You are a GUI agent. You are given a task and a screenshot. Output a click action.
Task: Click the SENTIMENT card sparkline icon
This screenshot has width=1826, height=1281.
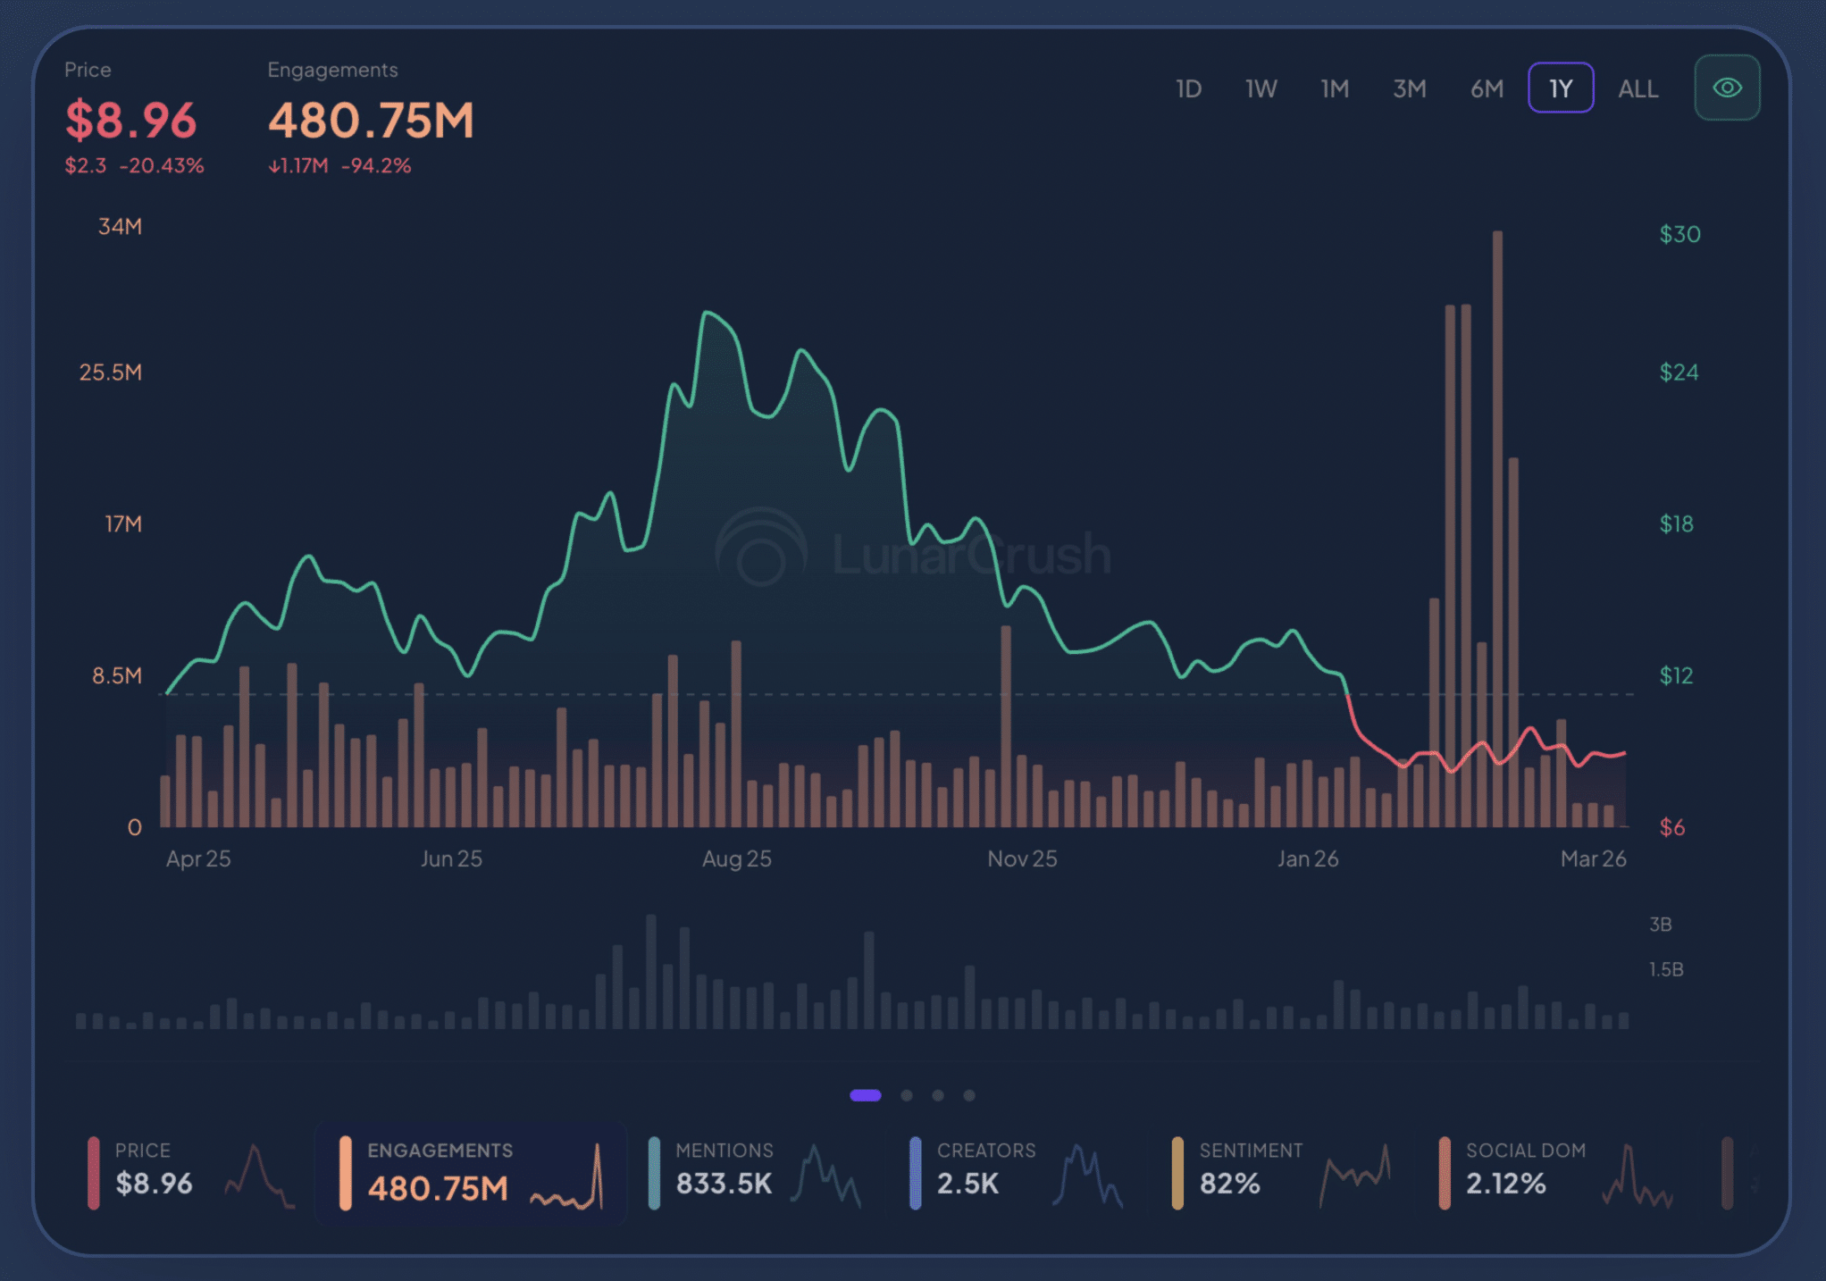(x=1354, y=1177)
